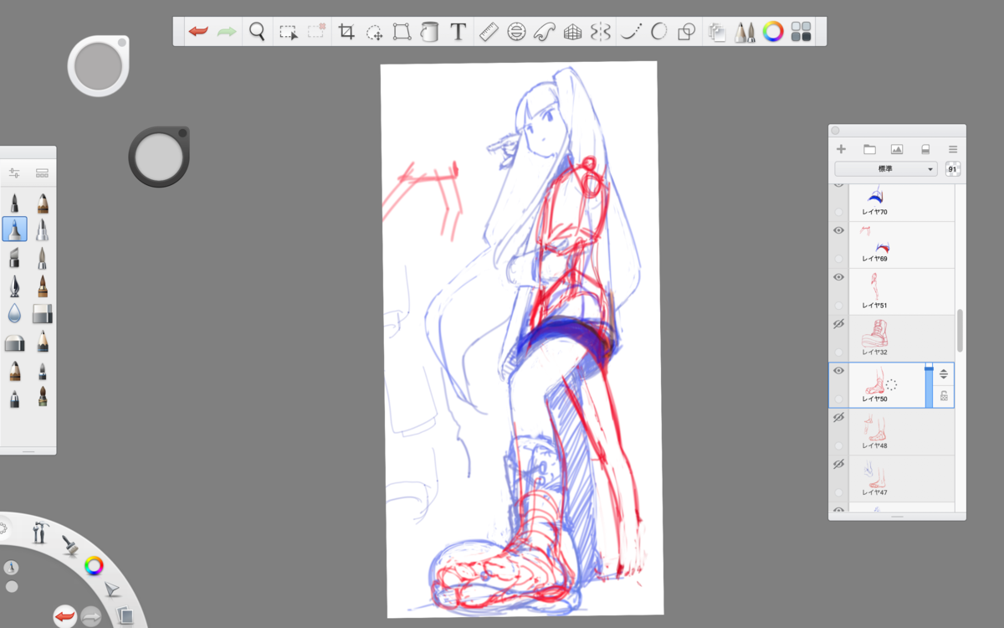Viewport: 1004px width, 628px height.
Task: Open the Brush Library icon
Action: tap(42, 173)
